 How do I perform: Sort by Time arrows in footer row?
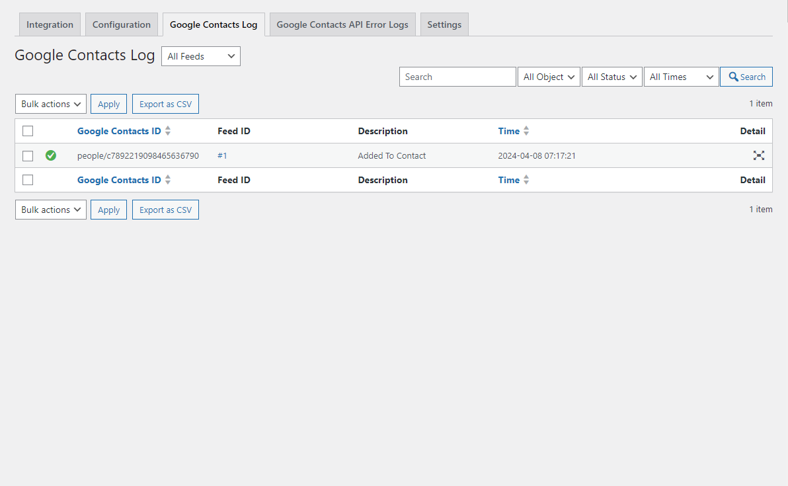click(x=526, y=179)
